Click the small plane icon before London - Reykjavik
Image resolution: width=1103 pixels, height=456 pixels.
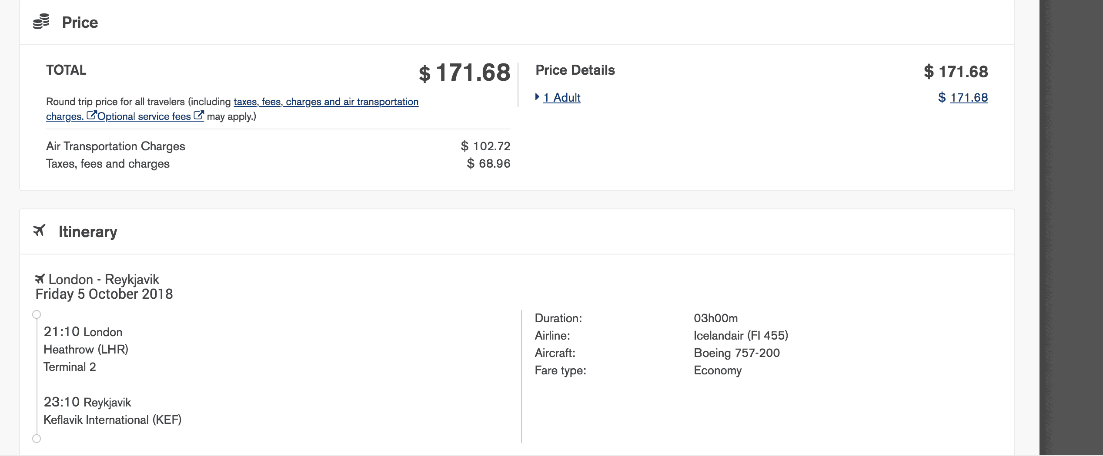coord(40,278)
